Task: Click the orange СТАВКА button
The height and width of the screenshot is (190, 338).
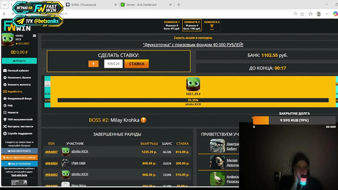Action: (x=137, y=64)
